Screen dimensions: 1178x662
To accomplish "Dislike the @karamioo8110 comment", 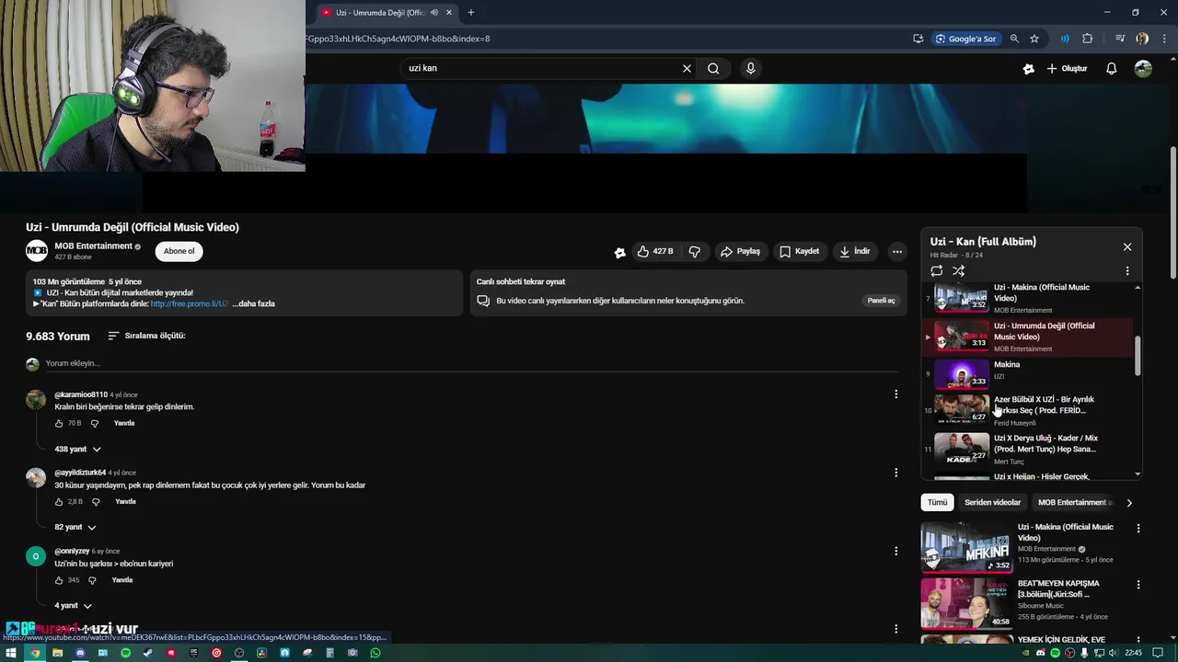I will point(94,424).
